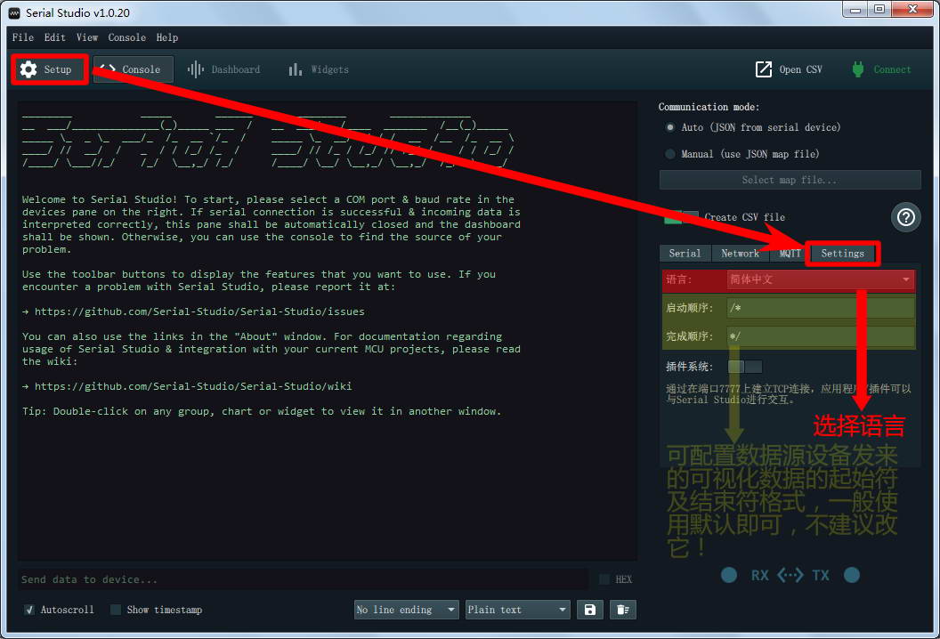Enable the Show timestamp checkbox
940x639 pixels.
116,610
